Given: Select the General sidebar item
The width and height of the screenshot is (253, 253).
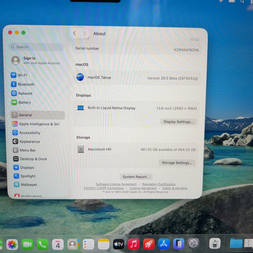Looking at the screenshot, I should (x=38, y=115).
